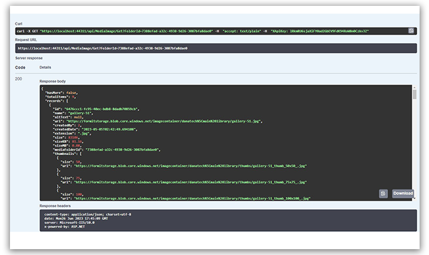The width and height of the screenshot is (429, 255).
Task: Download the response body
Action: (x=403, y=193)
